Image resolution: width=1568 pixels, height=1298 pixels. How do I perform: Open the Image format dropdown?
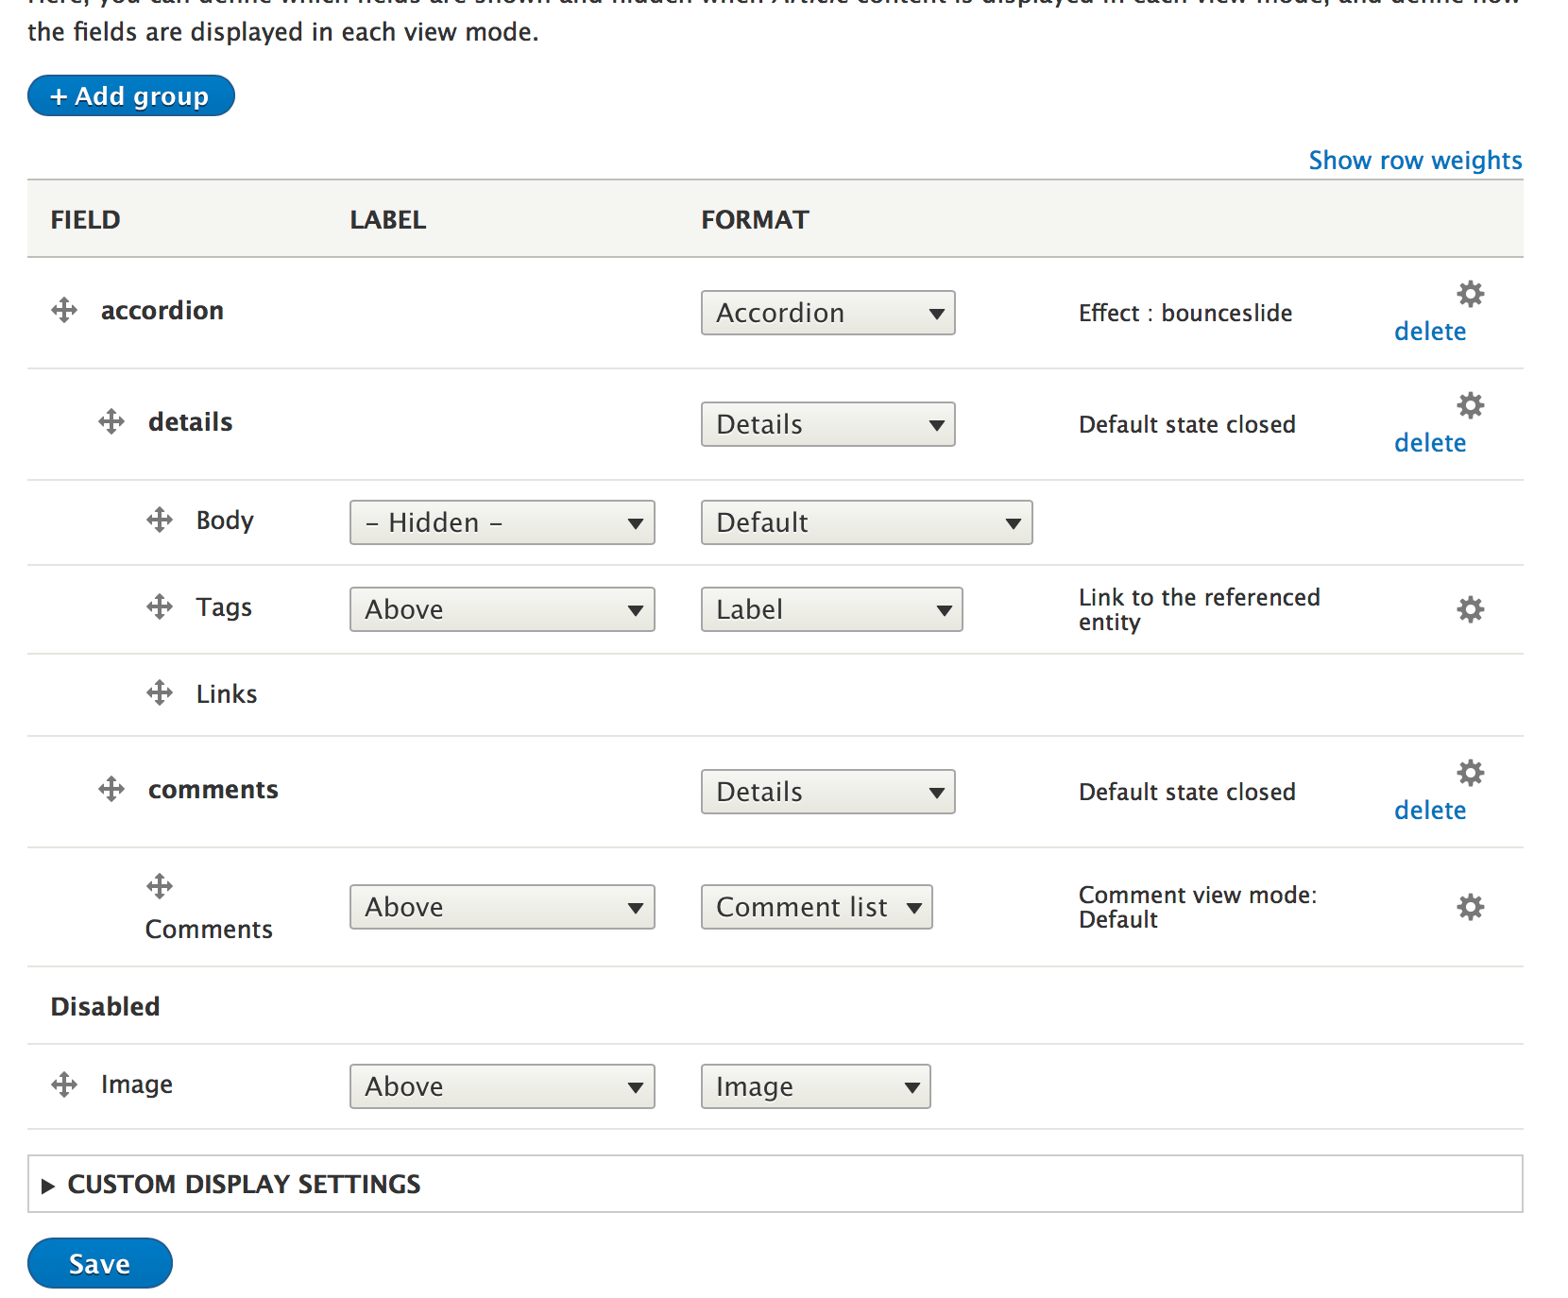coord(814,1086)
